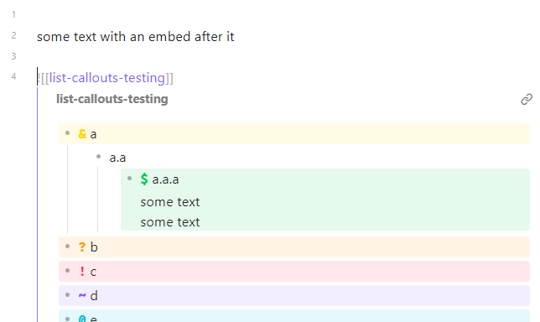Click the list-callouts-testing embed title
Image resolution: width=540 pixels, height=322 pixels.
point(112,99)
